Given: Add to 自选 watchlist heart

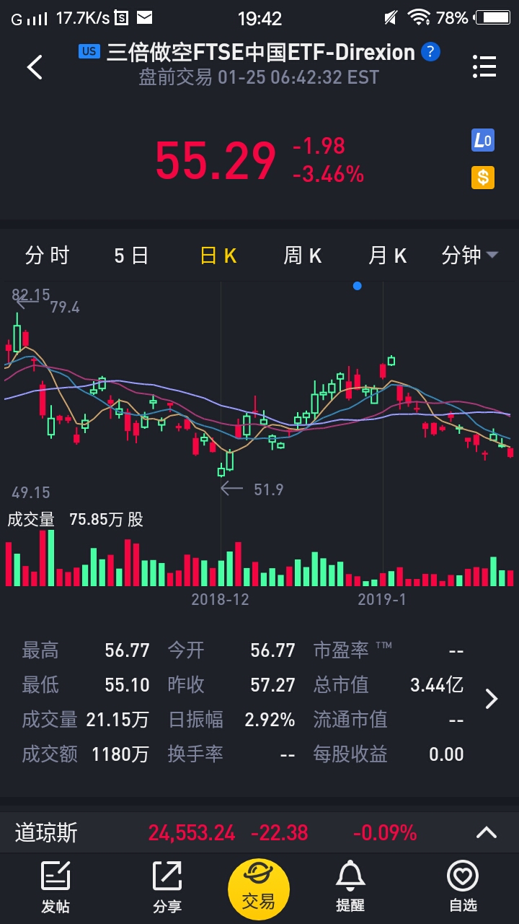Looking at the screenshot, I should pos(463,888).
